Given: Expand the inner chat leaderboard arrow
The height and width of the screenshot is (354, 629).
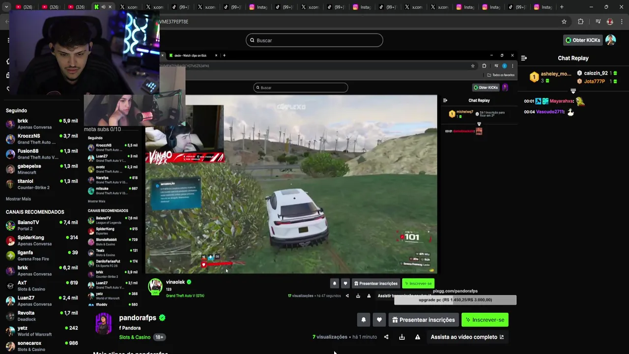Looking at the screenshot, I should (479, 124).
